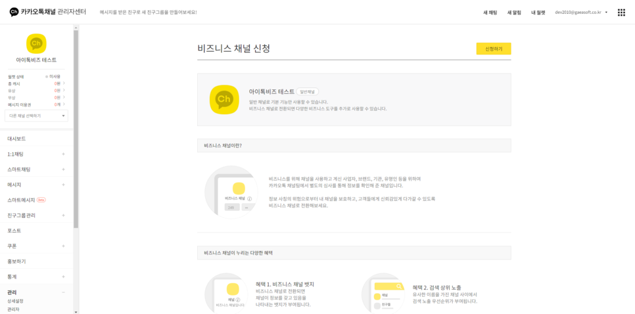Click the 메시지 이용권 chevron arrow
Viewport: 635px width, 314px height.
click(x=64, y=104)
